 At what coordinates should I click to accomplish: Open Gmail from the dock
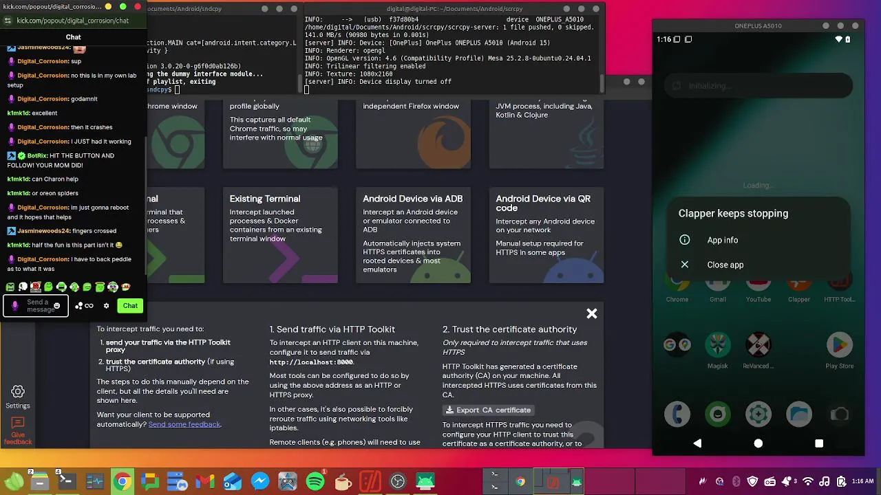(204, 481)
